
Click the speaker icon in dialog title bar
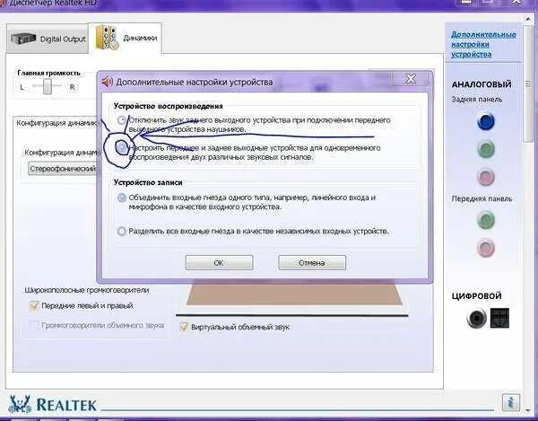(x=108, y=82)
